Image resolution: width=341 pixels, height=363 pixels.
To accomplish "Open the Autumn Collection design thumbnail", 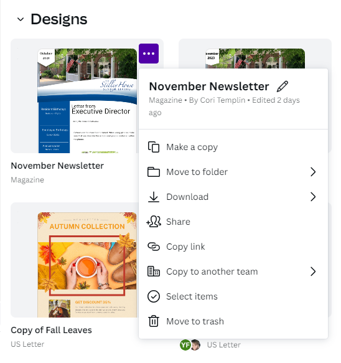I will [x=87, y=265].
